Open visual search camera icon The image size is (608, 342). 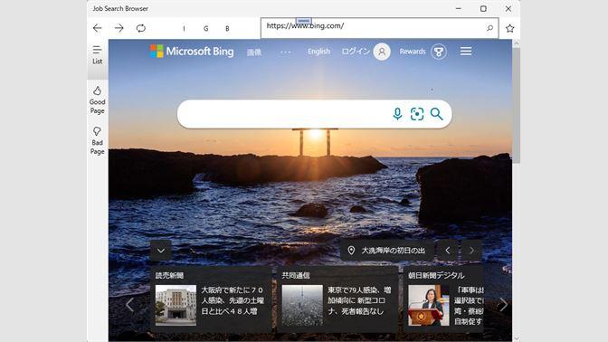click(x=417, y=114)
